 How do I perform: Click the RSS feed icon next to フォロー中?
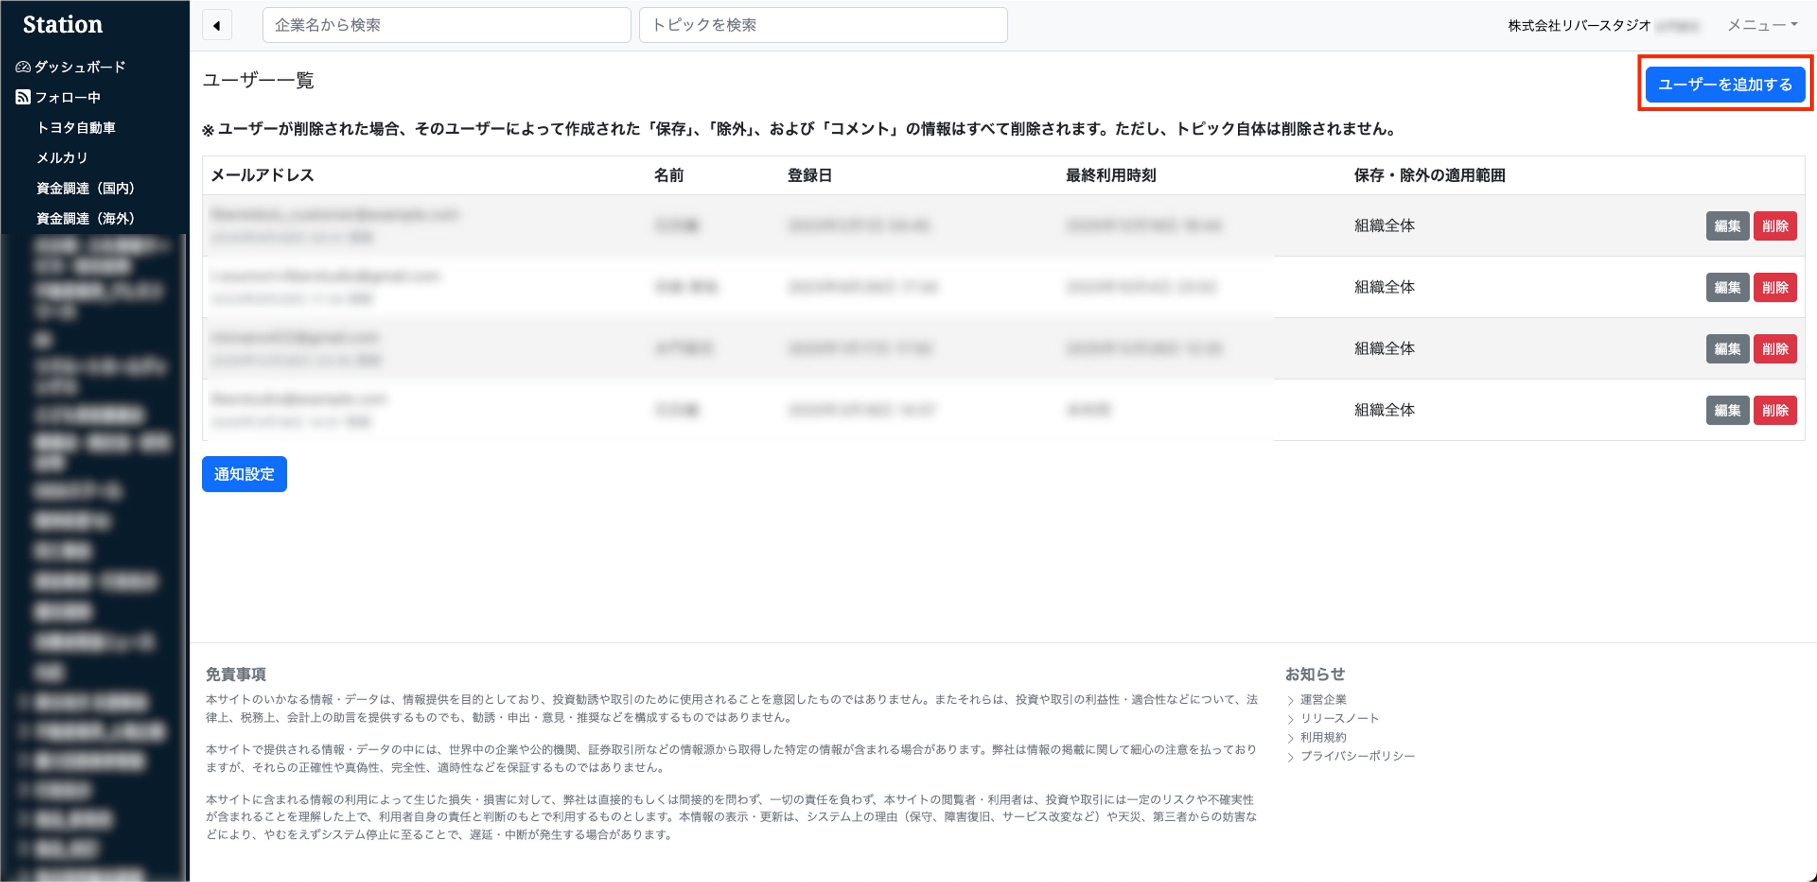[22, 97]
